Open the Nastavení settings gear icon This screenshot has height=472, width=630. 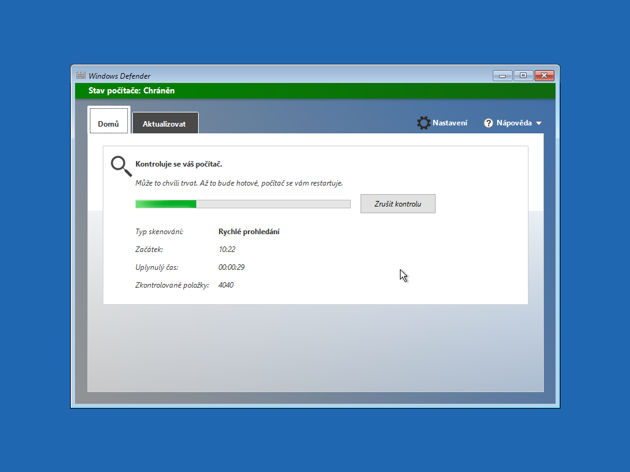pyautogui.click(x=423, y=123)
